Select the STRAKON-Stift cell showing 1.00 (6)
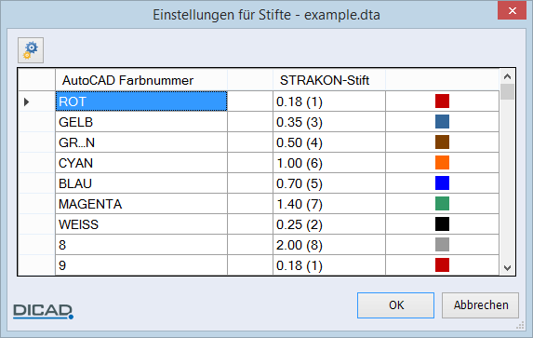533x338 pixels. pyautogui.click(x=329, y=163)
